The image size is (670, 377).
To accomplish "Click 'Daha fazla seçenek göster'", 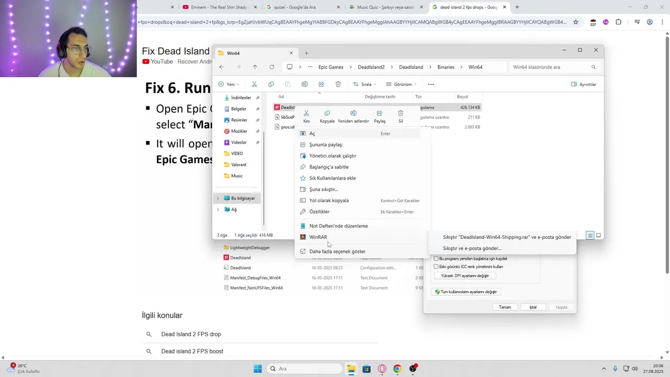I will pos(359,251).
